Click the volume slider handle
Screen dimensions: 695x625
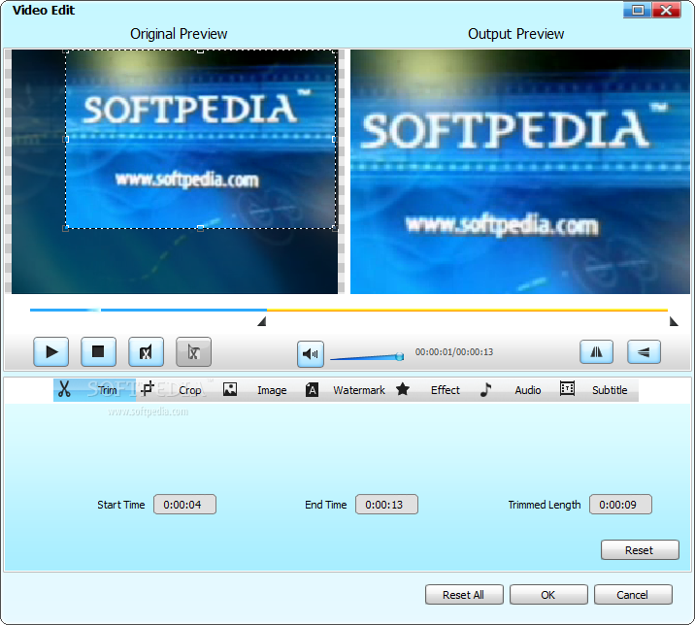[x=400, y=356]
